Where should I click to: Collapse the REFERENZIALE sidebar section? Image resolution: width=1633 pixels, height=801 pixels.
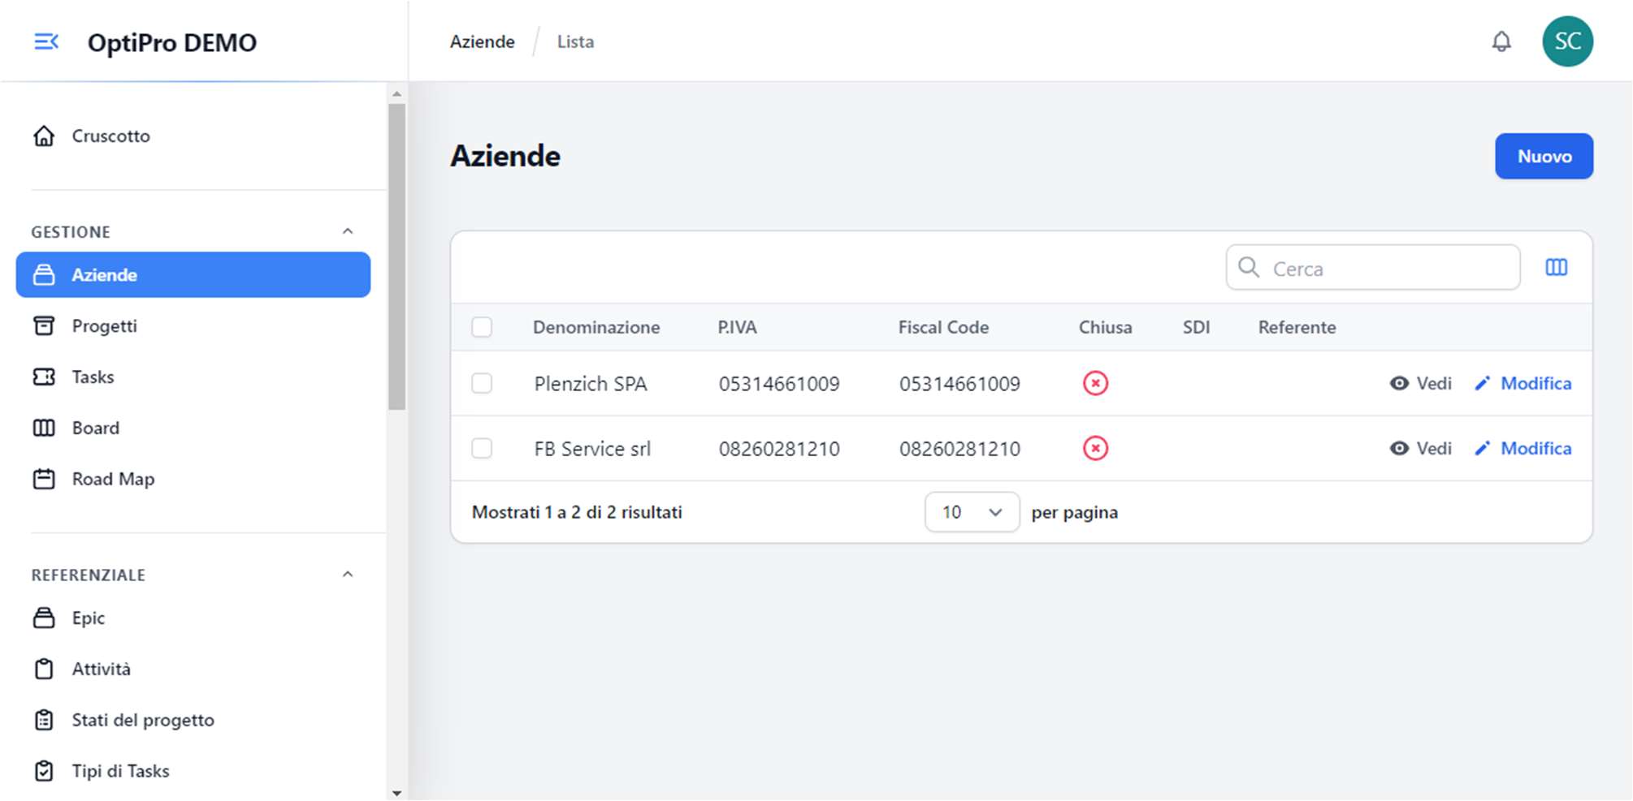pyautogui.click(x=348, y=575)
